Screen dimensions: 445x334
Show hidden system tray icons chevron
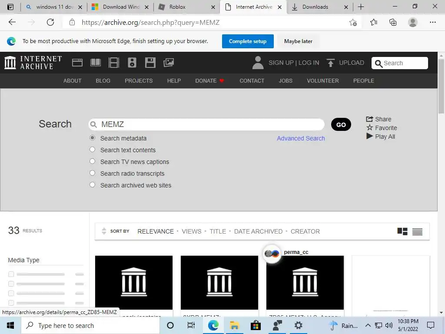coord(368,325)
